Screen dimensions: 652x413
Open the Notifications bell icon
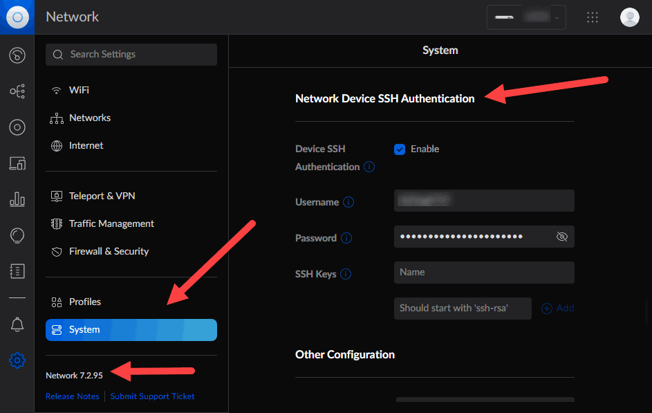click(17, 324)
